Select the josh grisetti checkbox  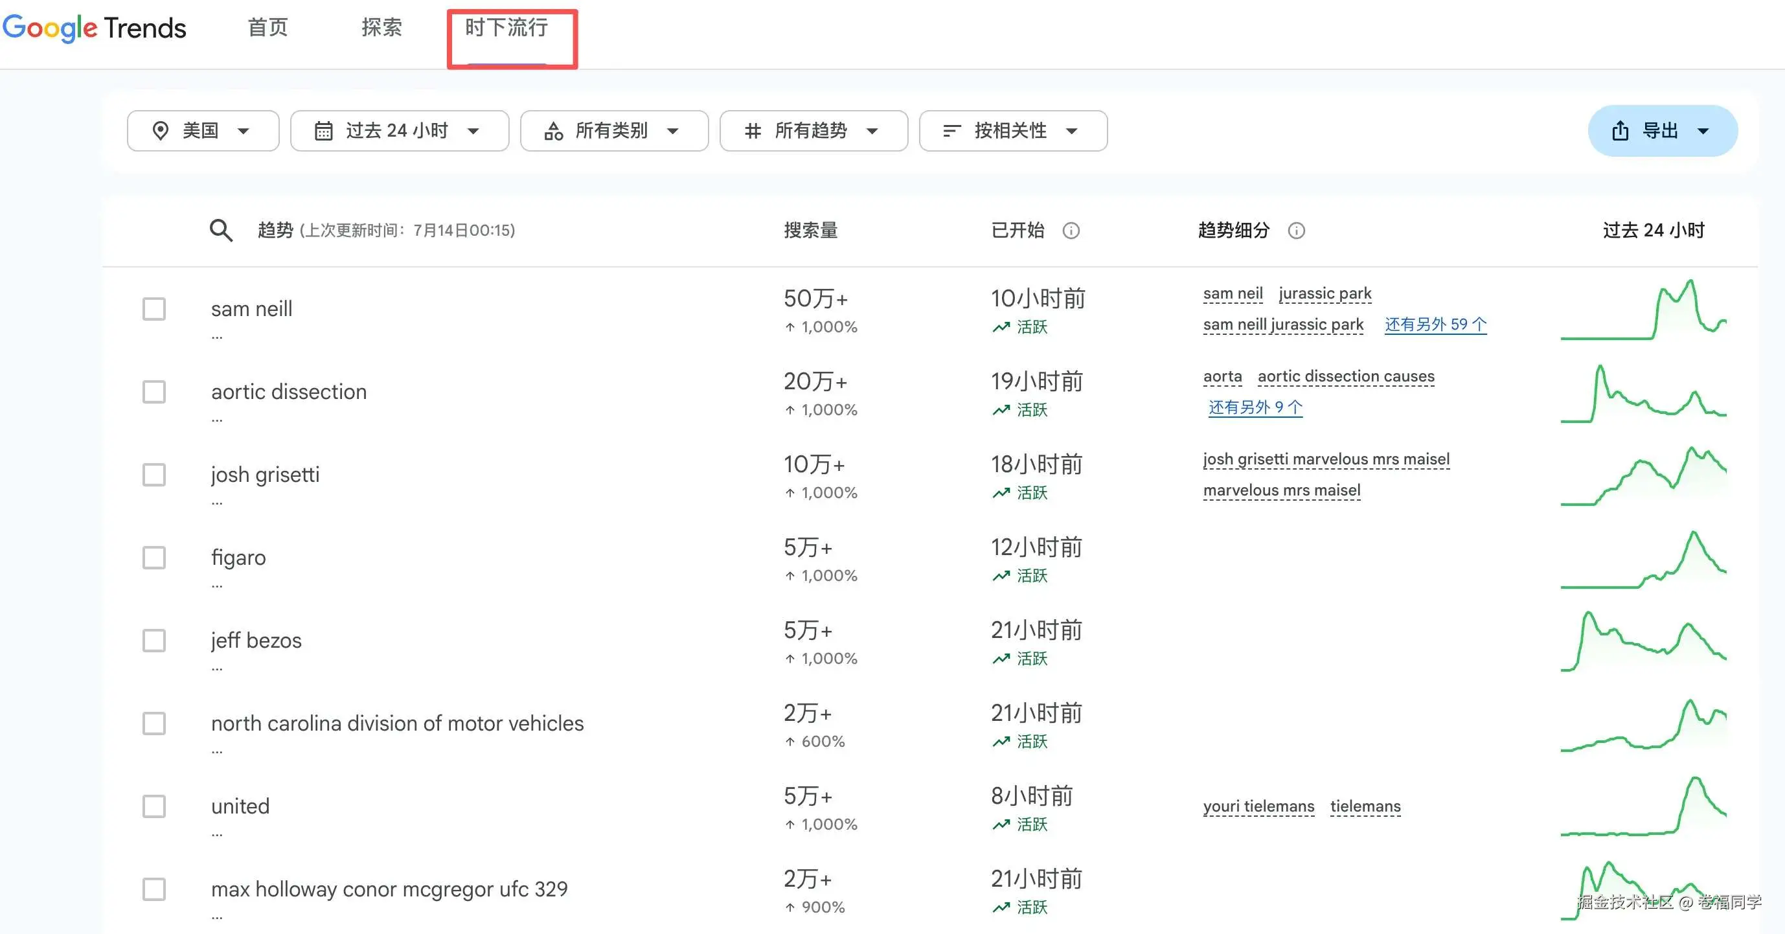click(x=154, y=475)
